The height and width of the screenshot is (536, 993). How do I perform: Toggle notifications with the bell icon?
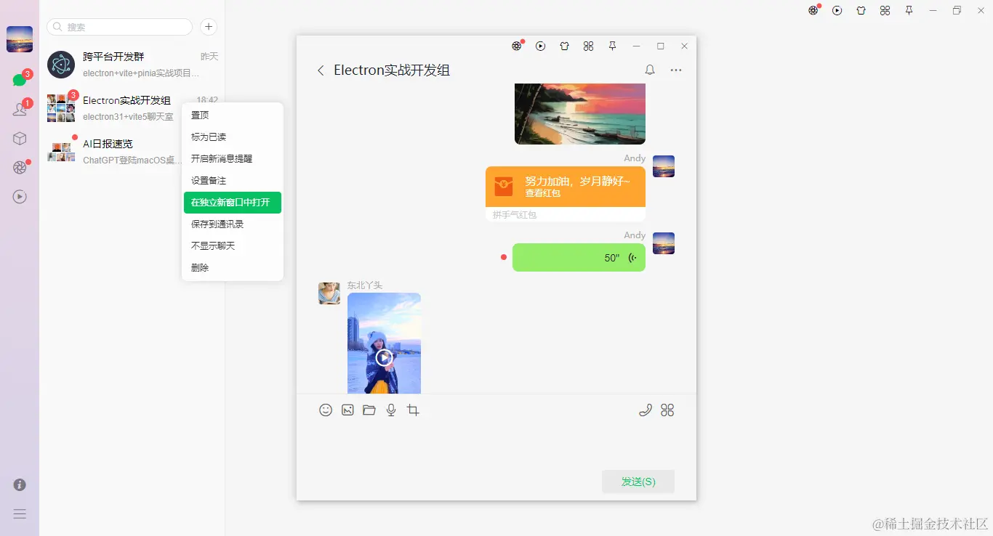tap(649, 70)
